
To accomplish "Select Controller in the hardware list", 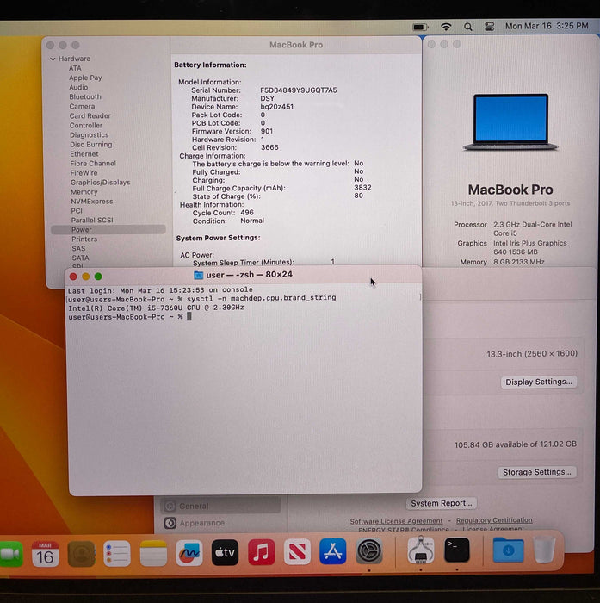I will tap(86, 126).
